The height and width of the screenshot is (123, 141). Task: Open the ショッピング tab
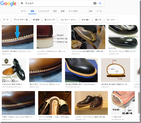[44, 11]
